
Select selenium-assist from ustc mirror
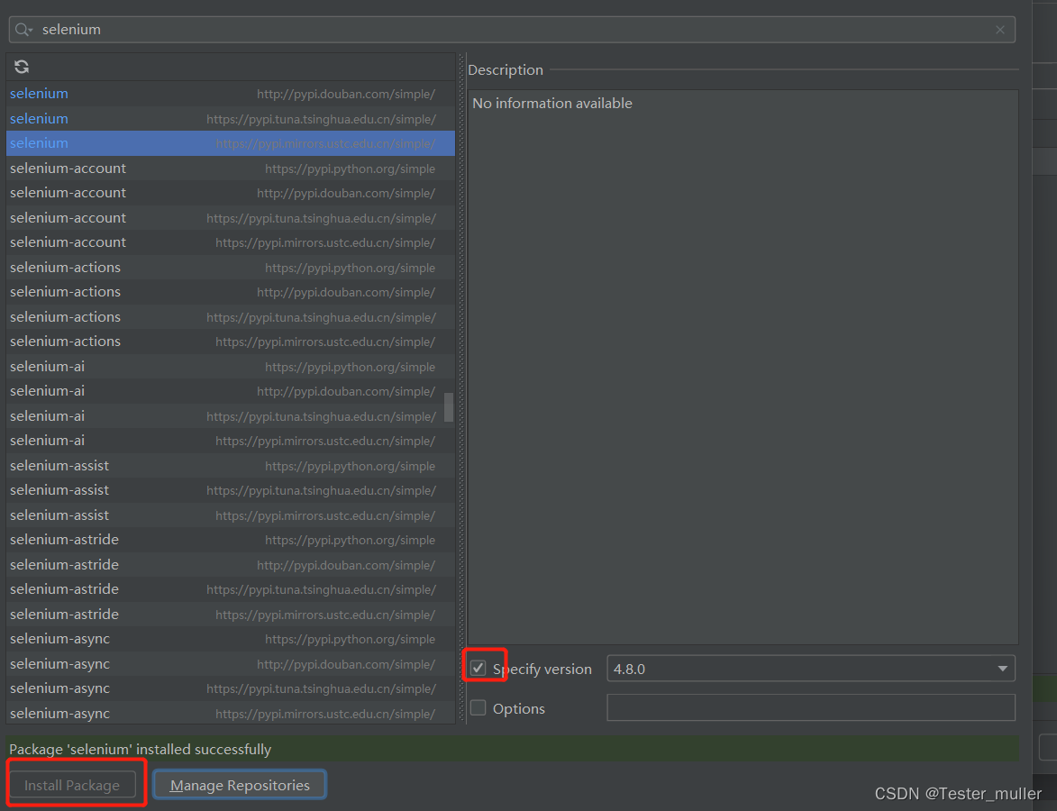pos(231,515)
